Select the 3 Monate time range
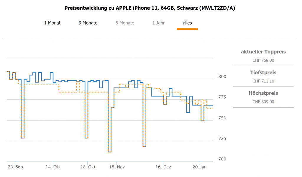 pos(88,23)
